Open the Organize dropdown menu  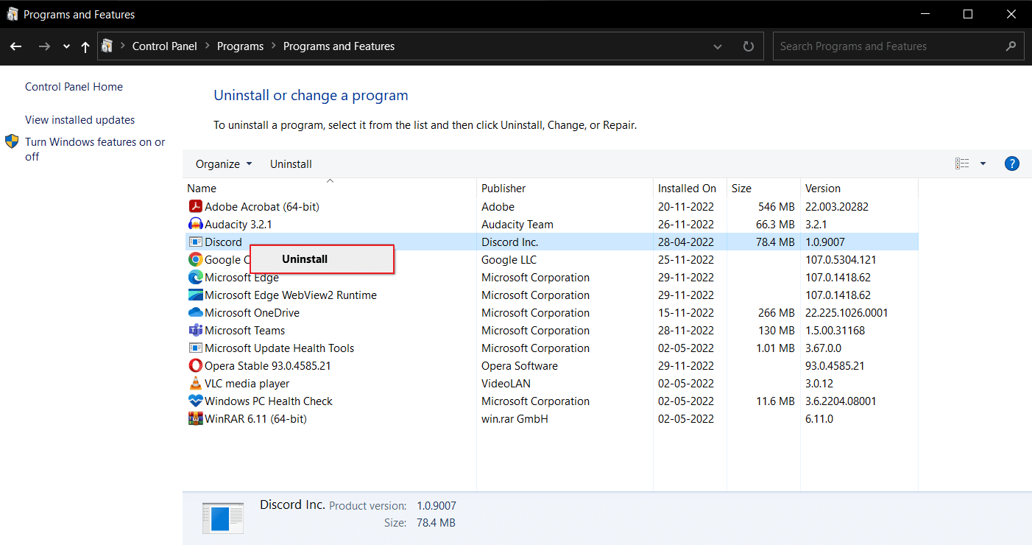tap(224, 164)
